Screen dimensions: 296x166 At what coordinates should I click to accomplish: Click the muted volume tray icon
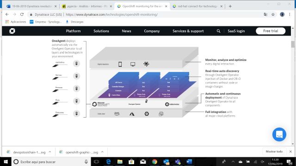click(x=262, y=162)
